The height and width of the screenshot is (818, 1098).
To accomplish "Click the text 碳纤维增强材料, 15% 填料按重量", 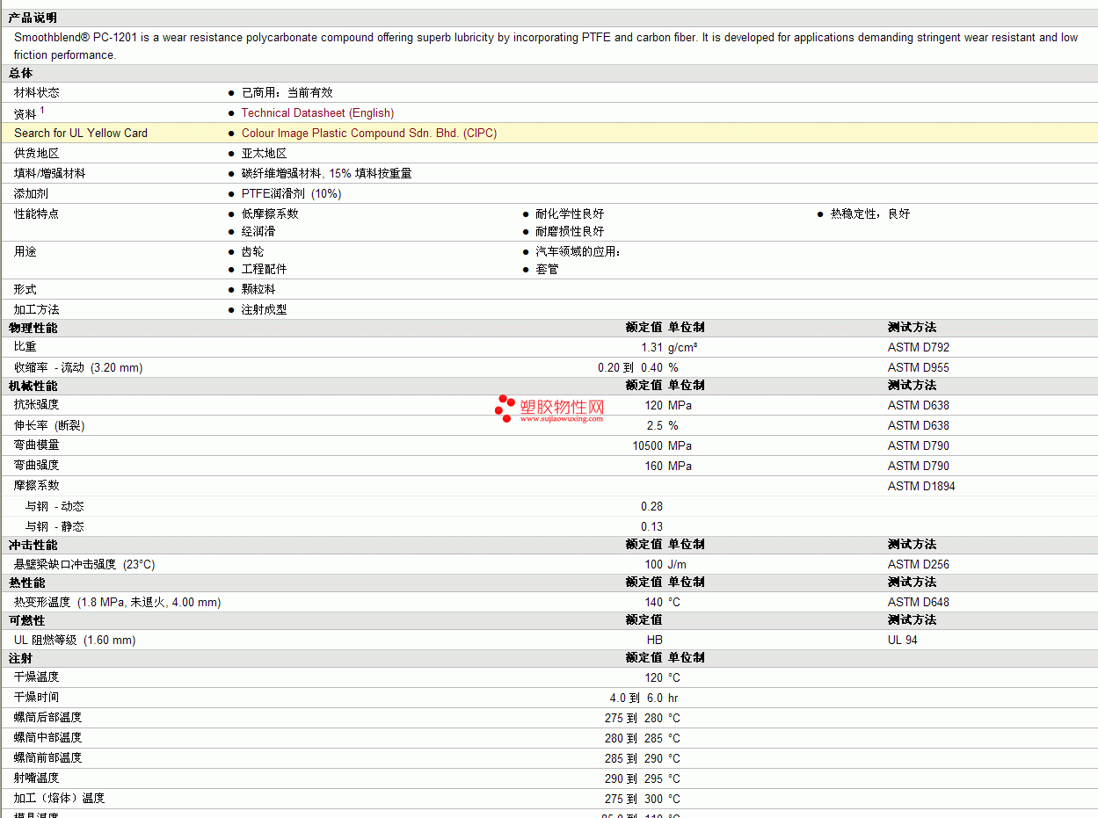I will pos(326,173).
